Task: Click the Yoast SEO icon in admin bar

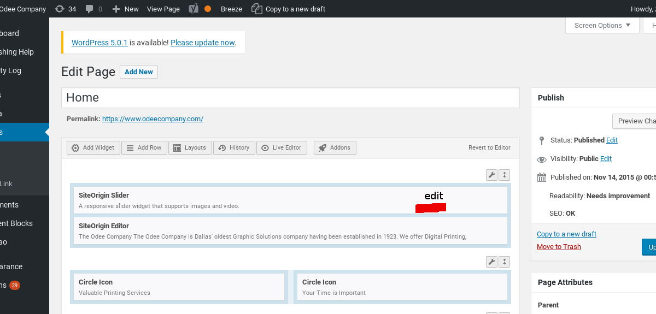Action: 194,9
